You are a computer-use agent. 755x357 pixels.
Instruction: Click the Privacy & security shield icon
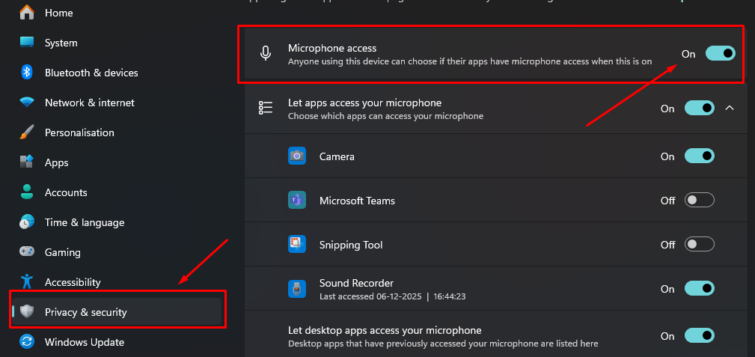coord(27,312)
